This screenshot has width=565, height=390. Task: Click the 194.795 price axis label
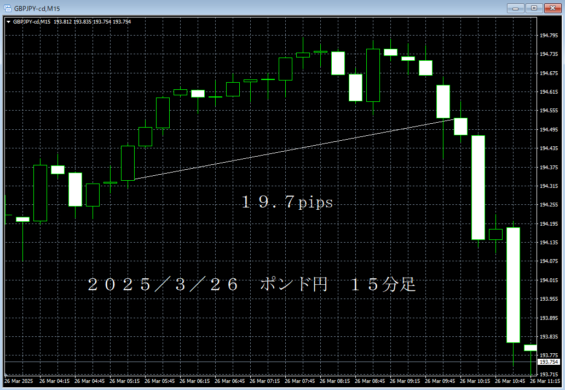tap(549, 35)
